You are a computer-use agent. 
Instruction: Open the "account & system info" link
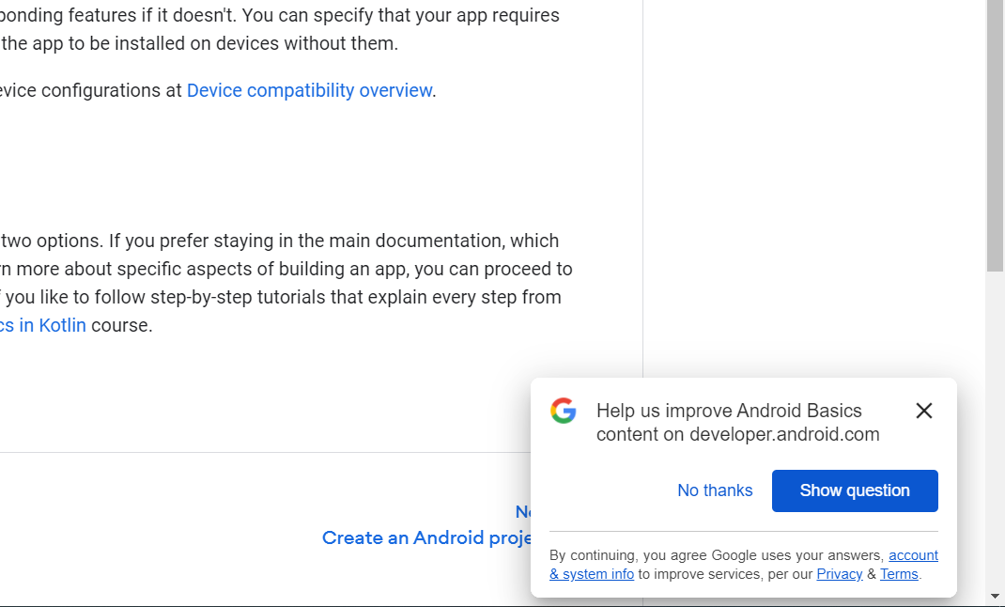point(913,555)
